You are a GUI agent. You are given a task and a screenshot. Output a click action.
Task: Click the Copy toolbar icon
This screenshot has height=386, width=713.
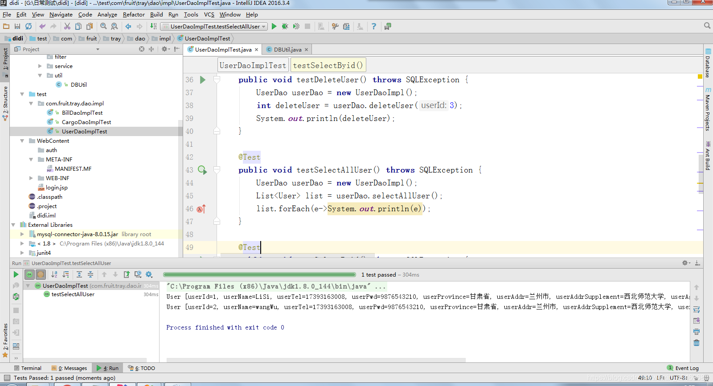[x=78, y=26]
